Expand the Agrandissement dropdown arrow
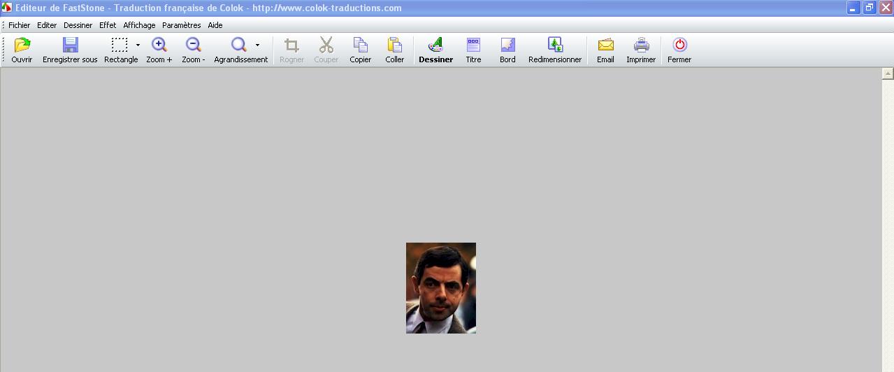 coord(257,45)
